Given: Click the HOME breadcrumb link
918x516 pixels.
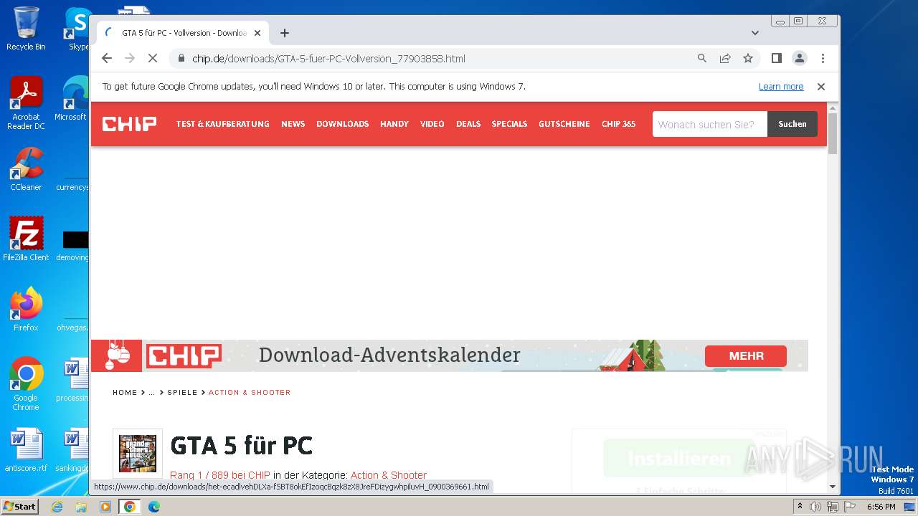Looking at the screenshot, I should [x=125, y=393].
